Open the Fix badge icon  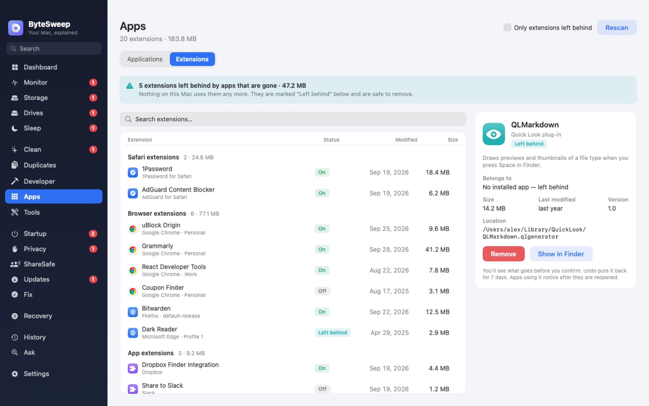pos(15,295)
